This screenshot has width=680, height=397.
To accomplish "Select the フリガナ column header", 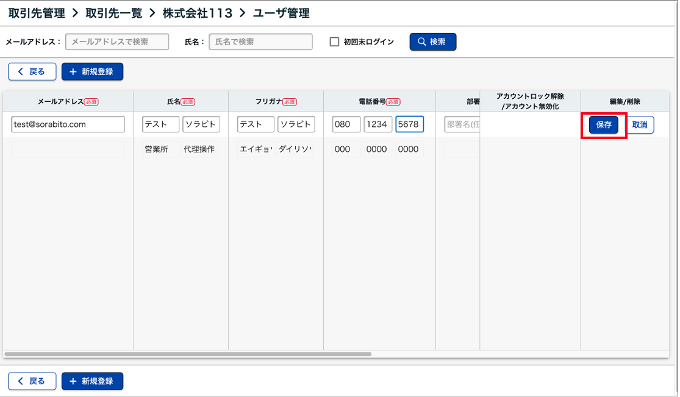I will pos(276,102).
